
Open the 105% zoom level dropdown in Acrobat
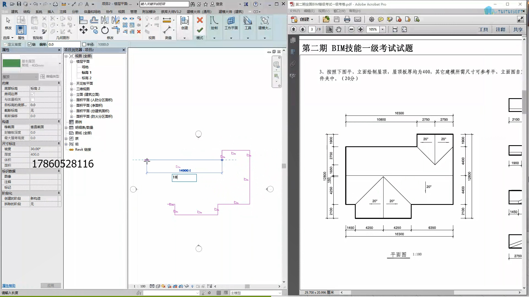pos(383,29)
